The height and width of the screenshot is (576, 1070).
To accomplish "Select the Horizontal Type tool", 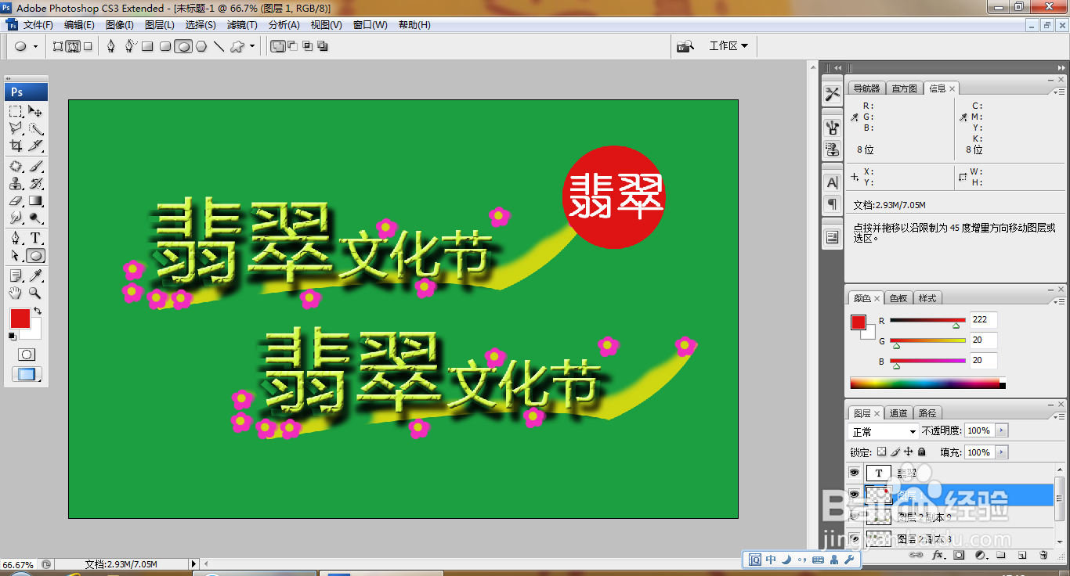I will [x=36, y=239].
